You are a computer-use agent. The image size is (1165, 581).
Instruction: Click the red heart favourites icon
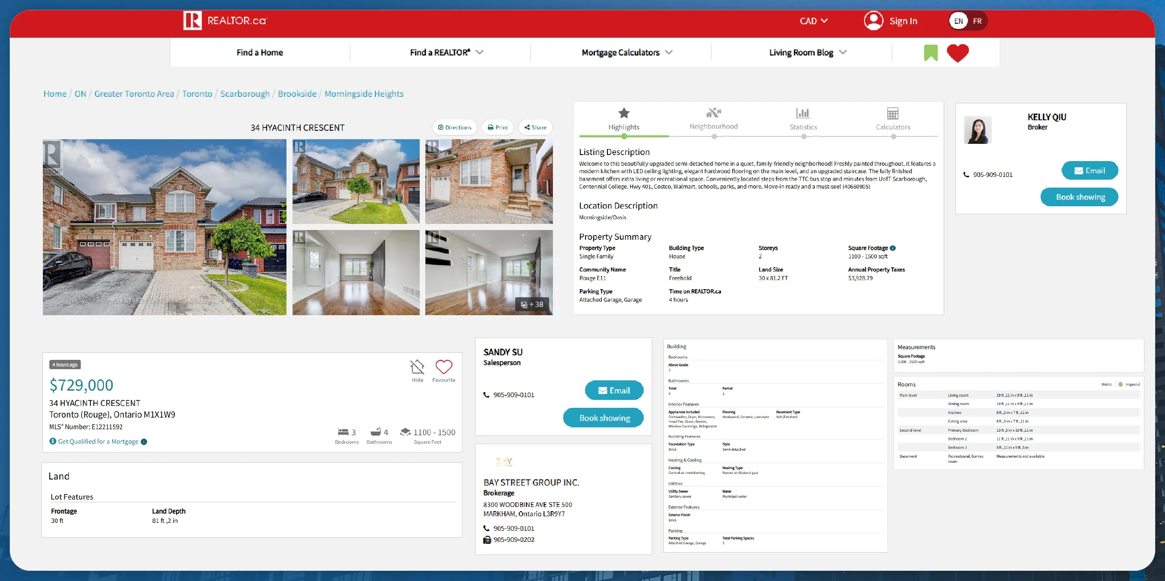958,53
